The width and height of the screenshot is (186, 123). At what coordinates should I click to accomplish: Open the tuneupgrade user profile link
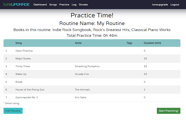[x=160, y=5]
